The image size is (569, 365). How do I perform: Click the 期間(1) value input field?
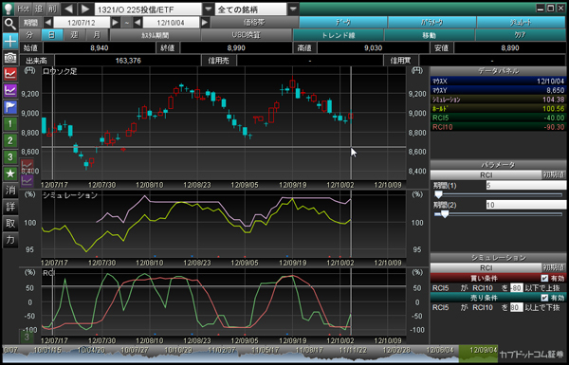tap(525, 186)
